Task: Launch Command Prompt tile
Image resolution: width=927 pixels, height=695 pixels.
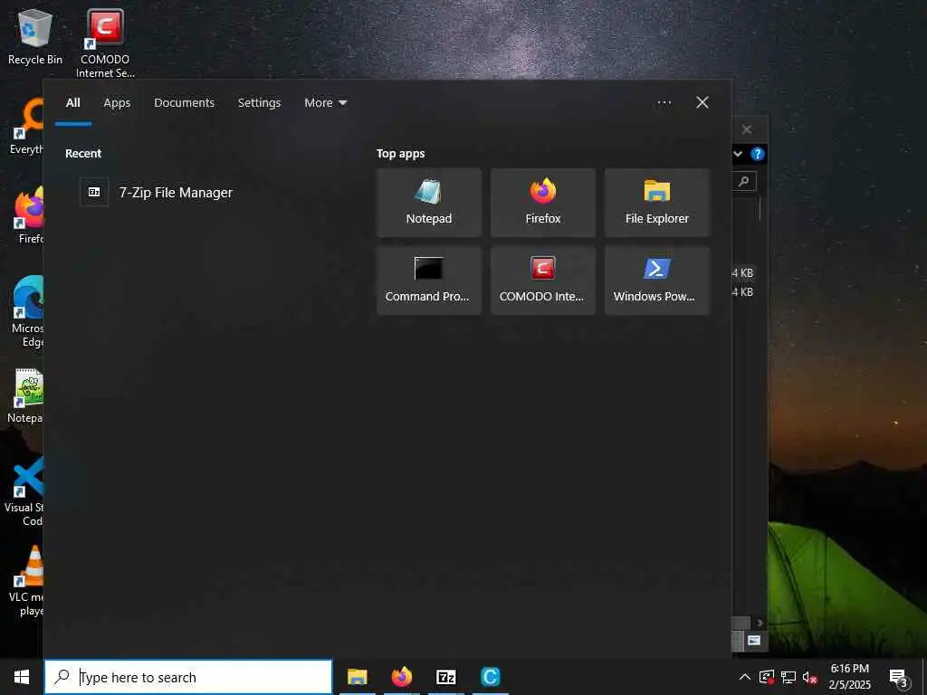Action: [x=428, y=281]
